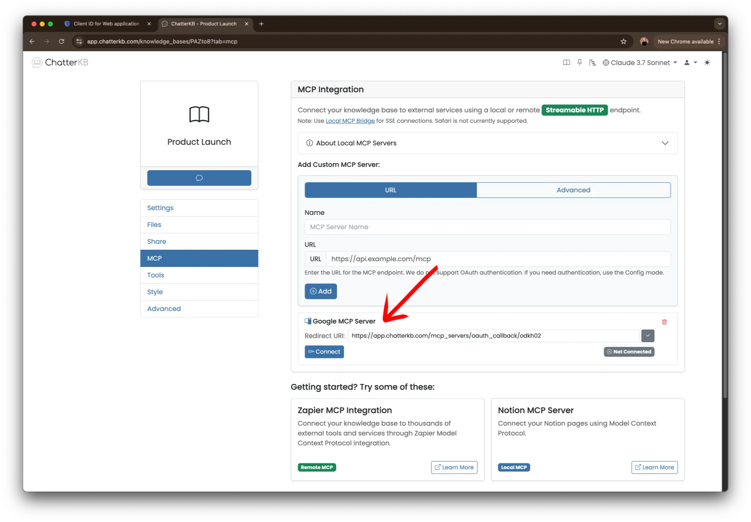The image size is (751, 522).
Task: Click the Not Connected status badge
Action: [x=629, y=352]
